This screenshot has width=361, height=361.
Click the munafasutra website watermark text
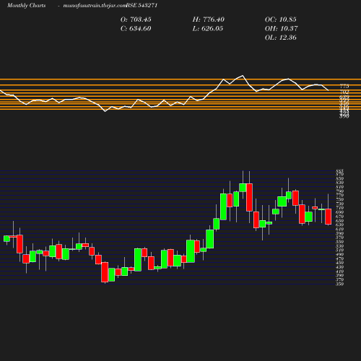click(x=94, y=5)
